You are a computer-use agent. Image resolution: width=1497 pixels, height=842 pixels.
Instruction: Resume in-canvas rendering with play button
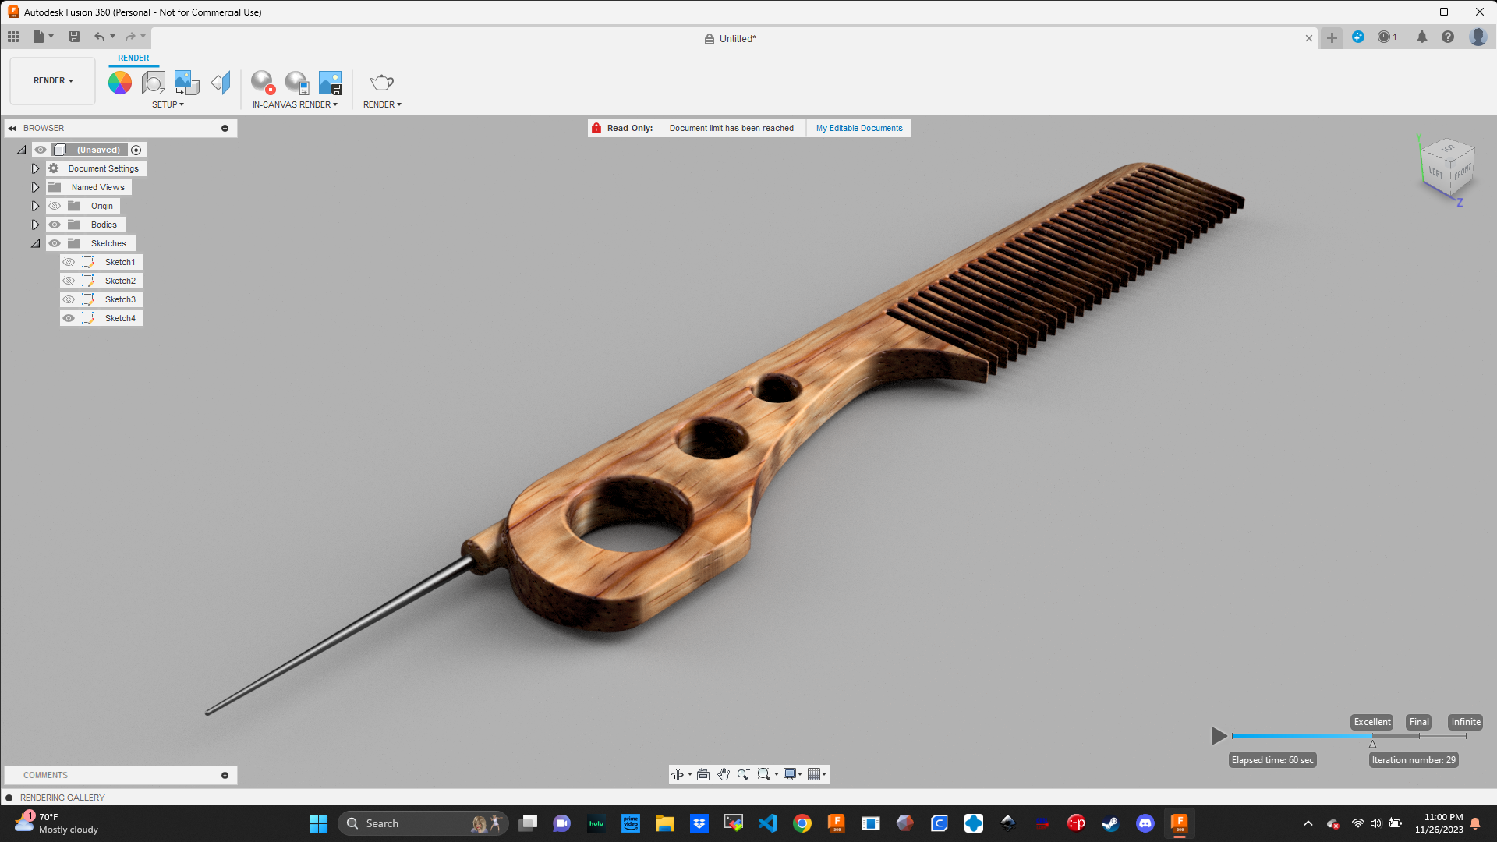pos(1219,735)
